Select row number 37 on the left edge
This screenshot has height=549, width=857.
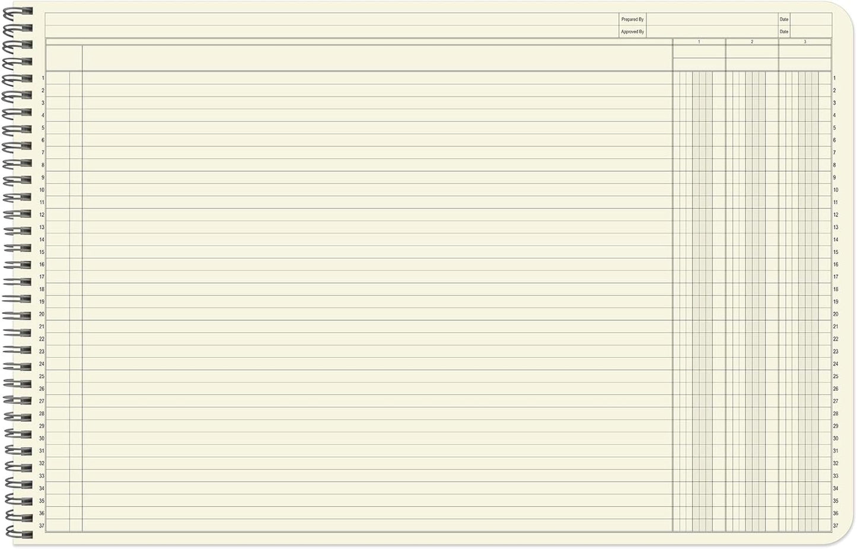click(42, 525)
